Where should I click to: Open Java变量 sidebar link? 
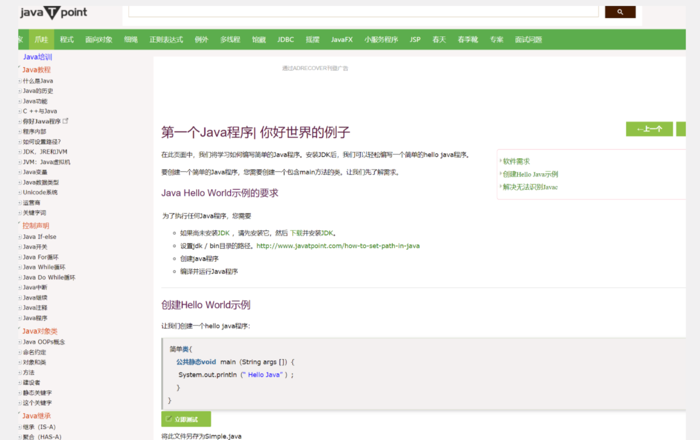(35, 172)
